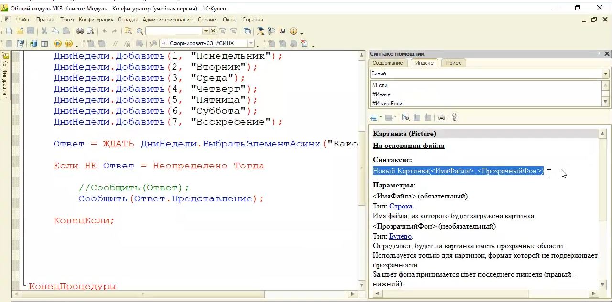This screenshot has width=612, height=302.
Task: Expand the procedure list dropdown СформироватьСЗ_АСИНХ
Action: [x=251, y=44]
